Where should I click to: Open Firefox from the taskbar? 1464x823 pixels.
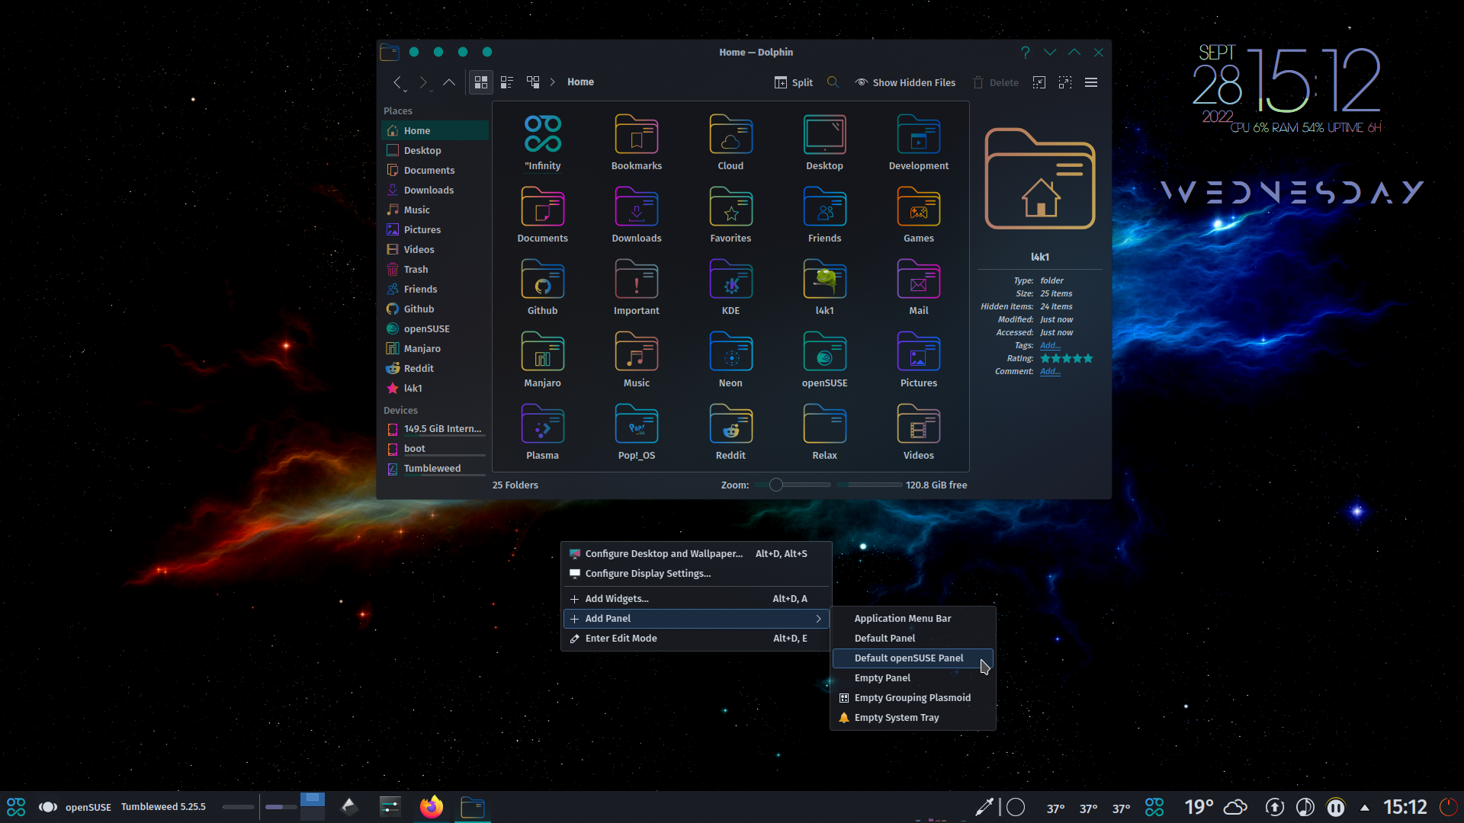(x=431, y=806)
